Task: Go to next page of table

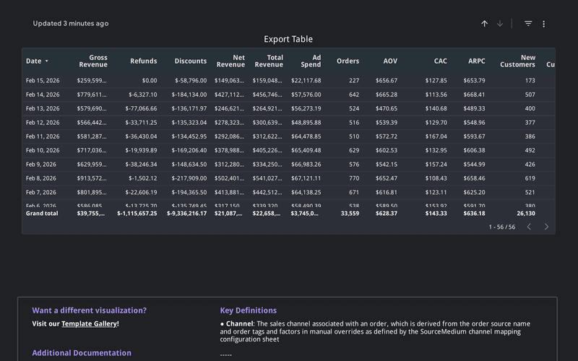Action: point(546,227)
